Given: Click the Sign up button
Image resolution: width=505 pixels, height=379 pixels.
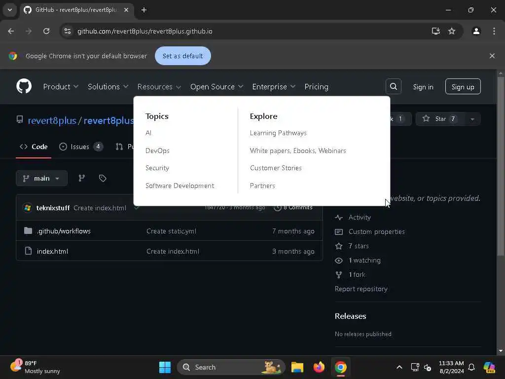Looking at the screenshot, I should (463, 86).
